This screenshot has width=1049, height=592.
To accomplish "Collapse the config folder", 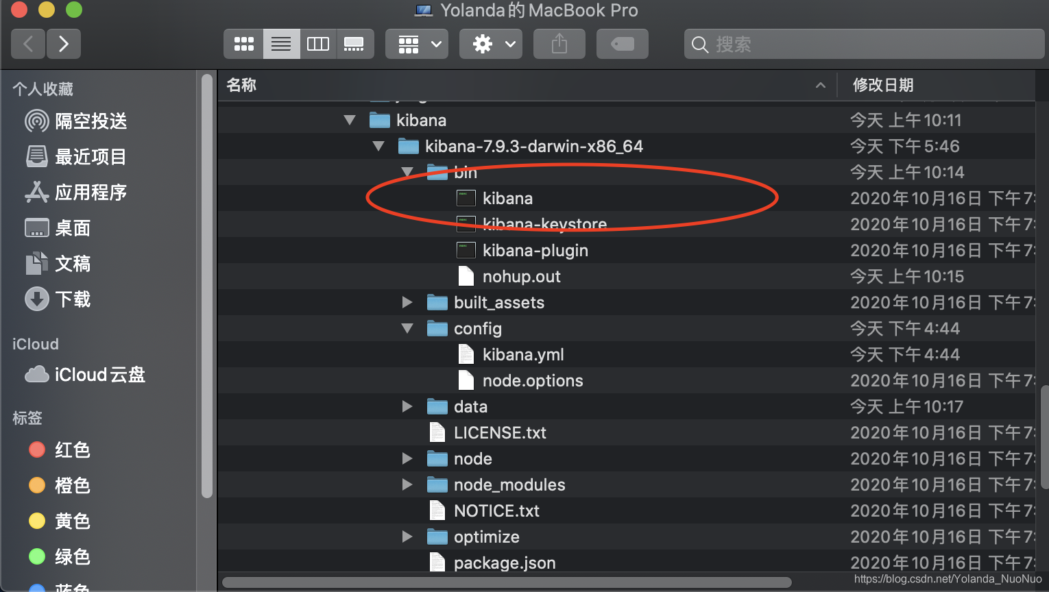I will 407,329.
